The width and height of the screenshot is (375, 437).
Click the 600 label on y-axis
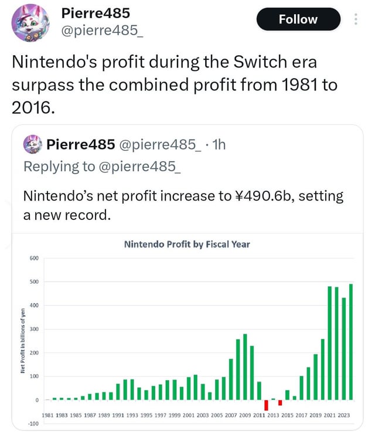[x=34, y=258]
